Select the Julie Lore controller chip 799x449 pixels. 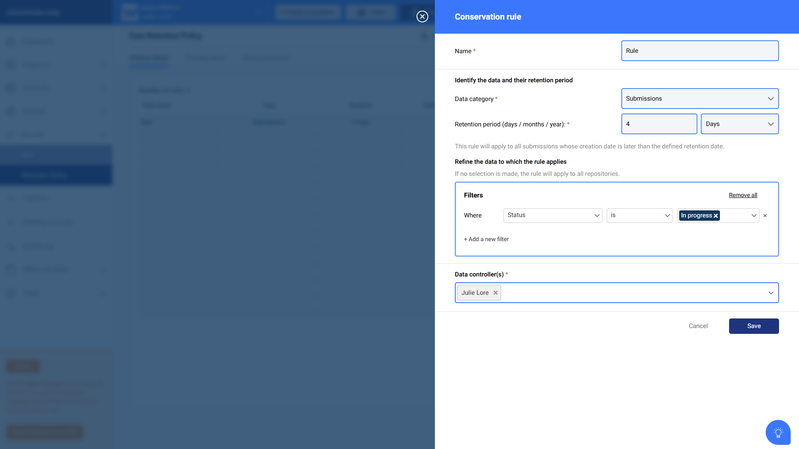[475, 293]
